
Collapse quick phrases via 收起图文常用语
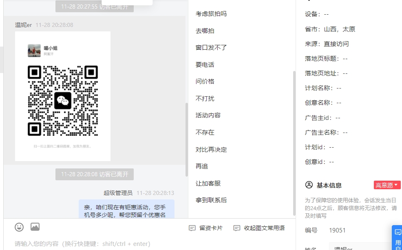(x=259, y=228)
